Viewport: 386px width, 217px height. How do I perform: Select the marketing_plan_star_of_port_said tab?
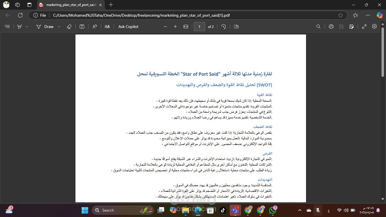pos(71,5)
